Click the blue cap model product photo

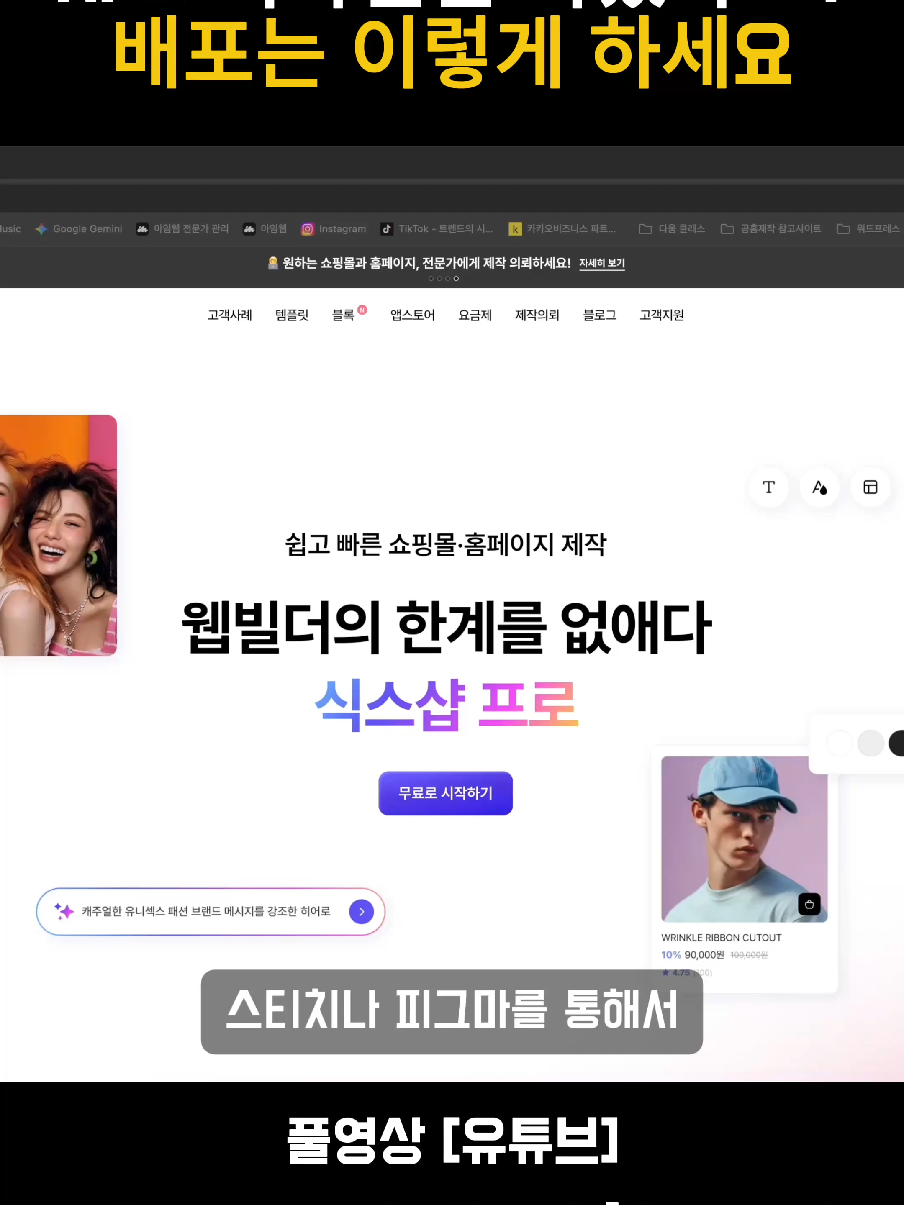pos(744,839)
